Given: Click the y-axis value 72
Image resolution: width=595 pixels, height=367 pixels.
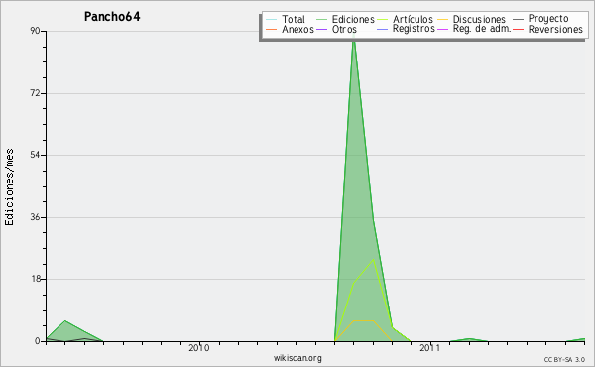Looking at the screenshot, I should 35,93.
